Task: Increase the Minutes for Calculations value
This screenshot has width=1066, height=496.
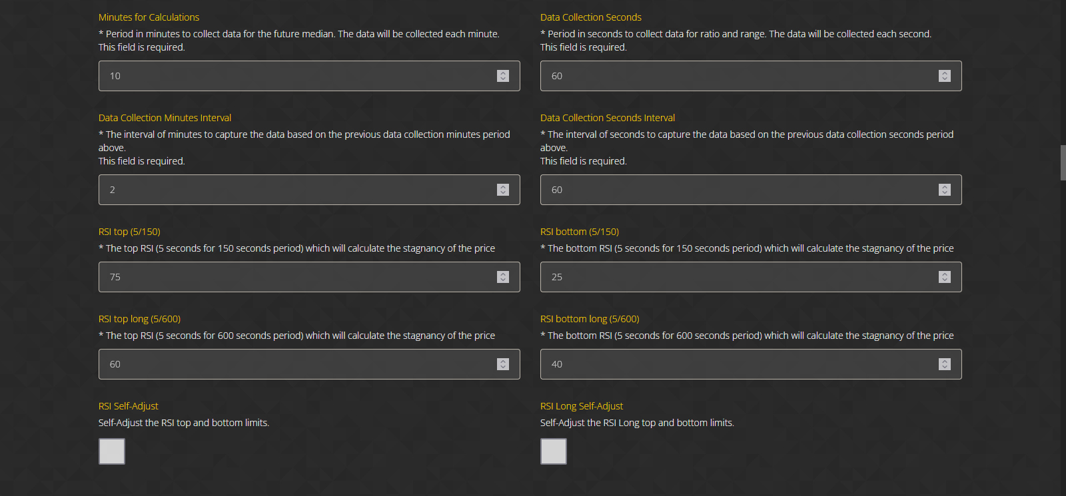Action: [x=503, y=73]
